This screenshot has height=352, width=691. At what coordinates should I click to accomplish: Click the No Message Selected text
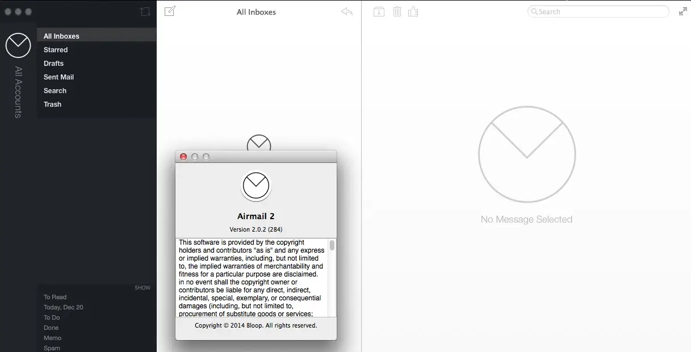(526, 220)
